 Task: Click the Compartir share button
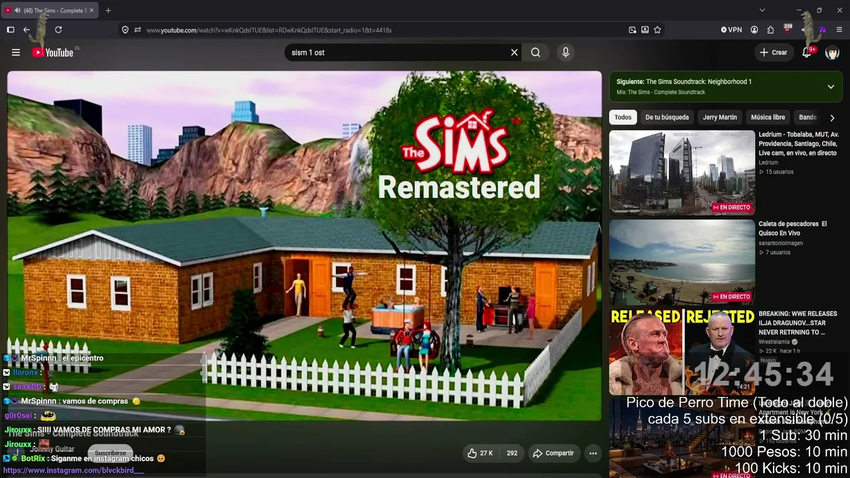click(x=552, y=453)
